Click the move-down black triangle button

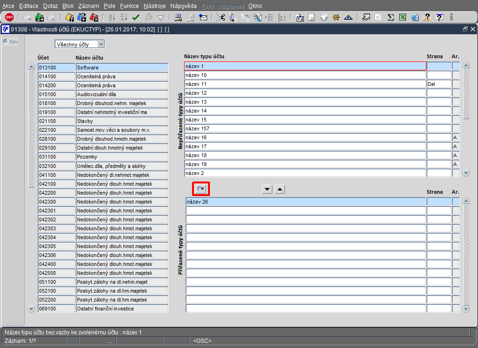tap(267, 189)
